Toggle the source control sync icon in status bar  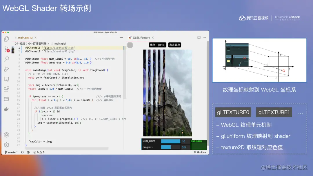(x=22, y=152)
